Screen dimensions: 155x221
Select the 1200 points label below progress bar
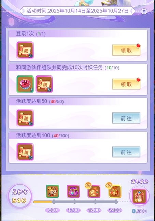(73, 210)
